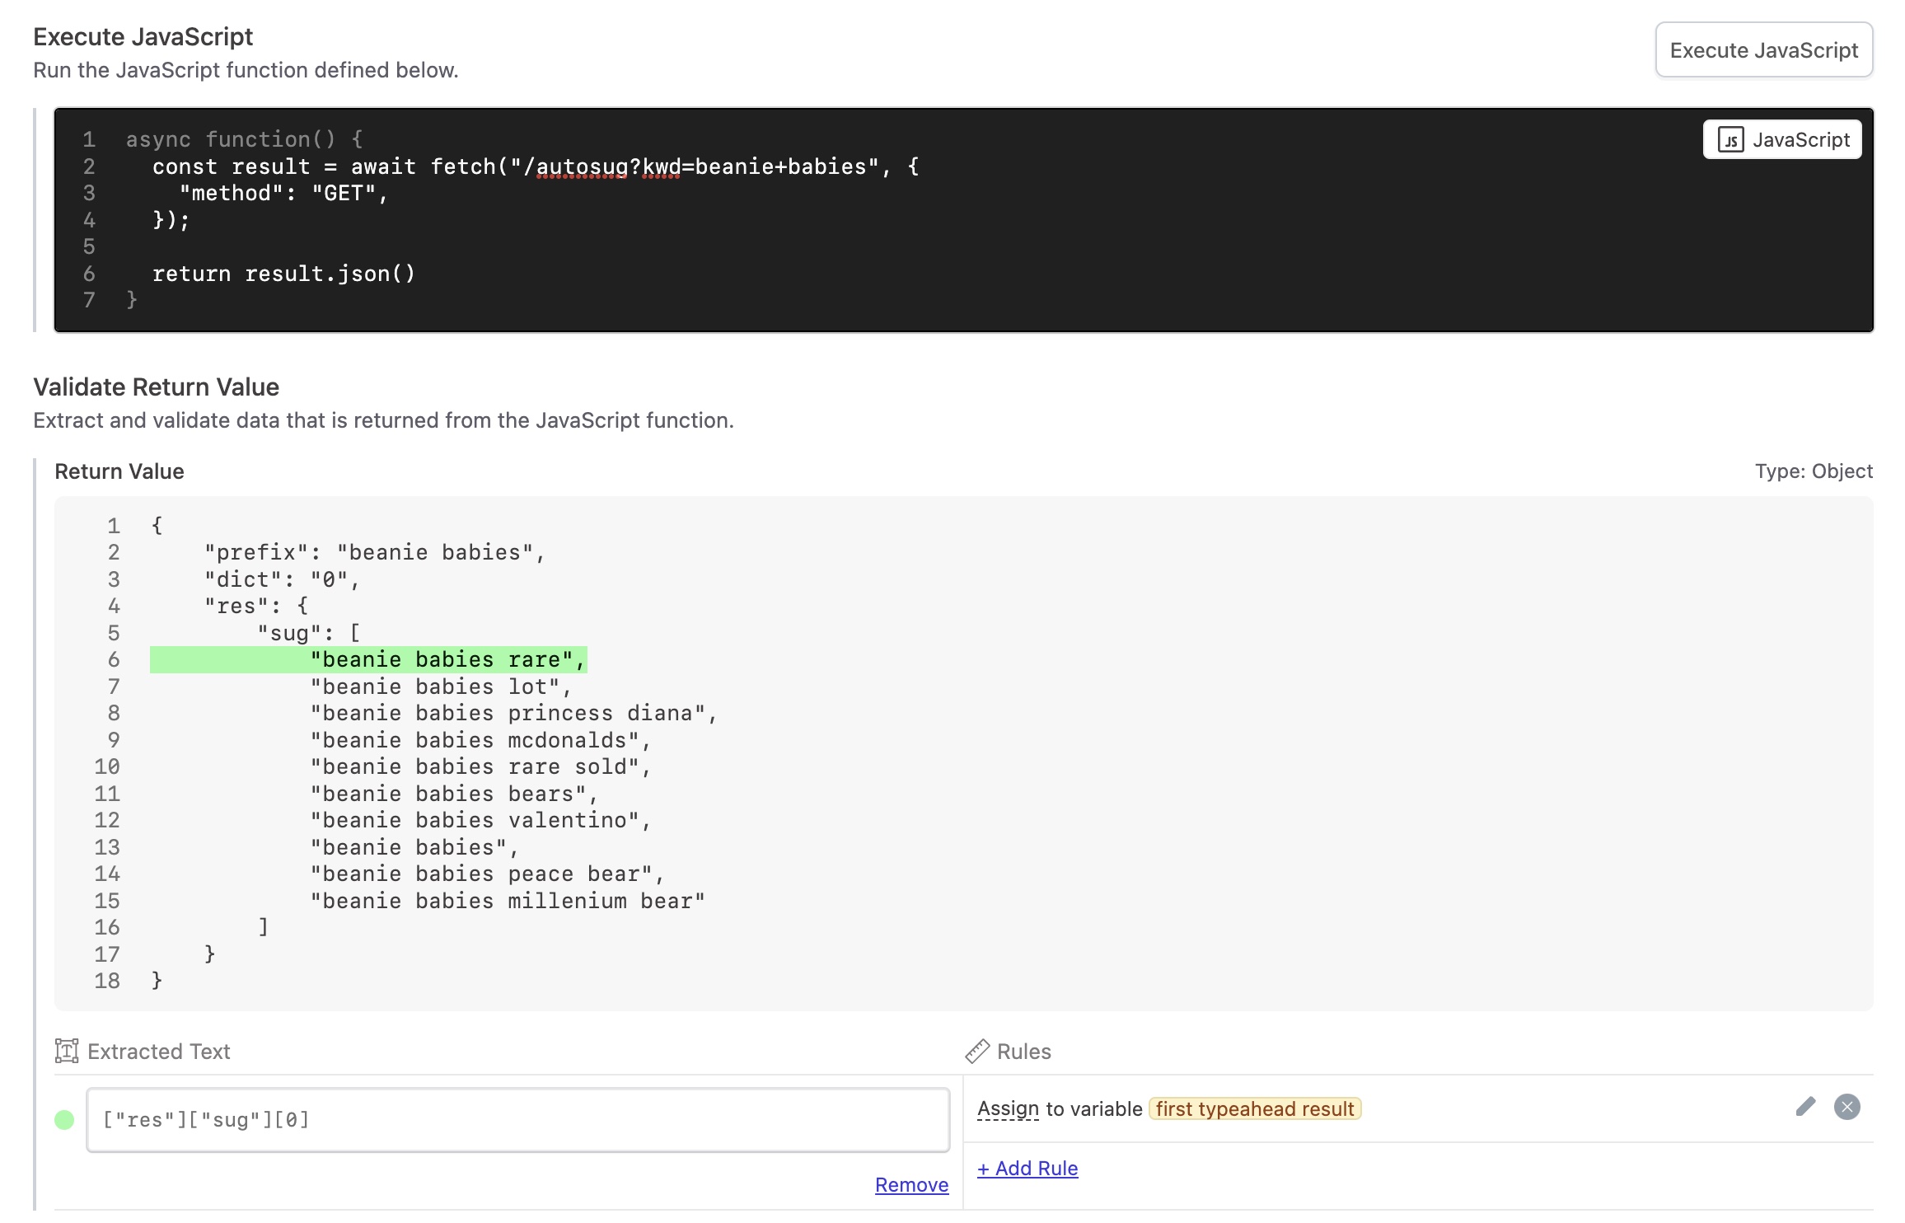Screen dimensions: 1905x1223
Task: Click the Extracted Text panel icon
Action: (x=66, y=1051)
